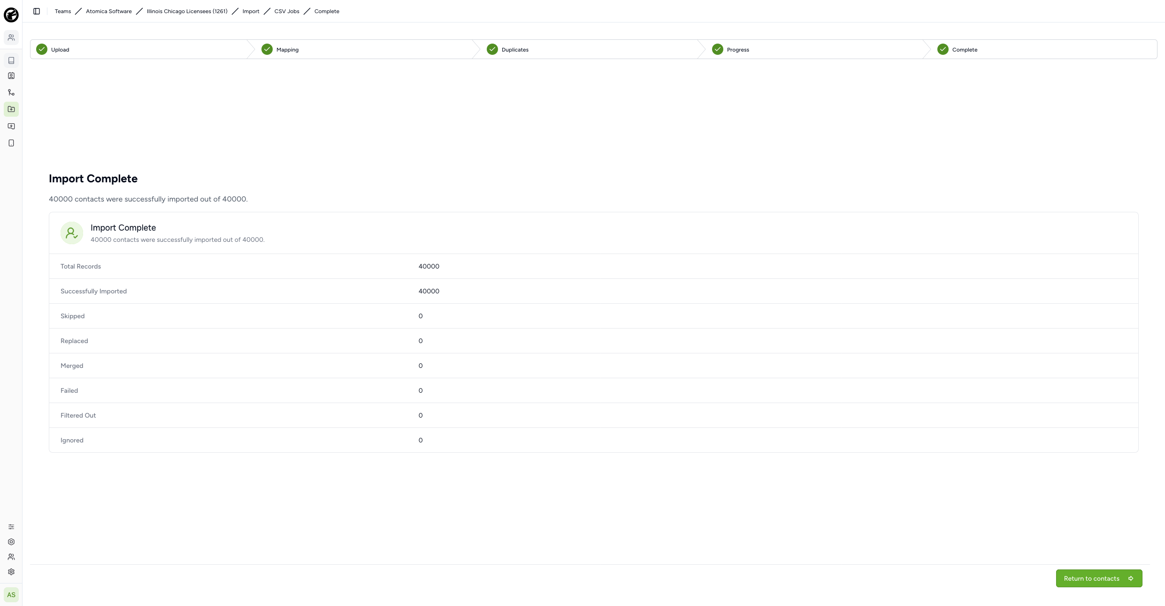Click the Successfully Imported value 40000
This screenshot has height=606, width=1165.
coord(429,291)
